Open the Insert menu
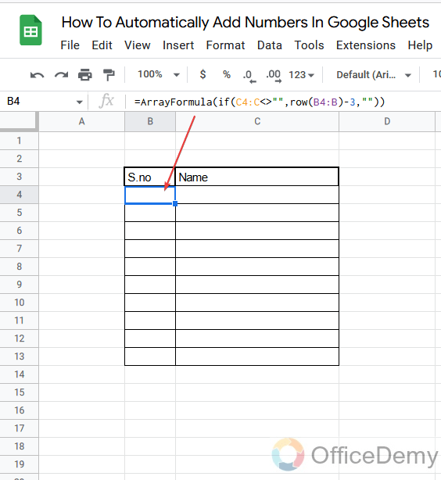This screenshot has height=480, width=441. click(x=178, y=45)
